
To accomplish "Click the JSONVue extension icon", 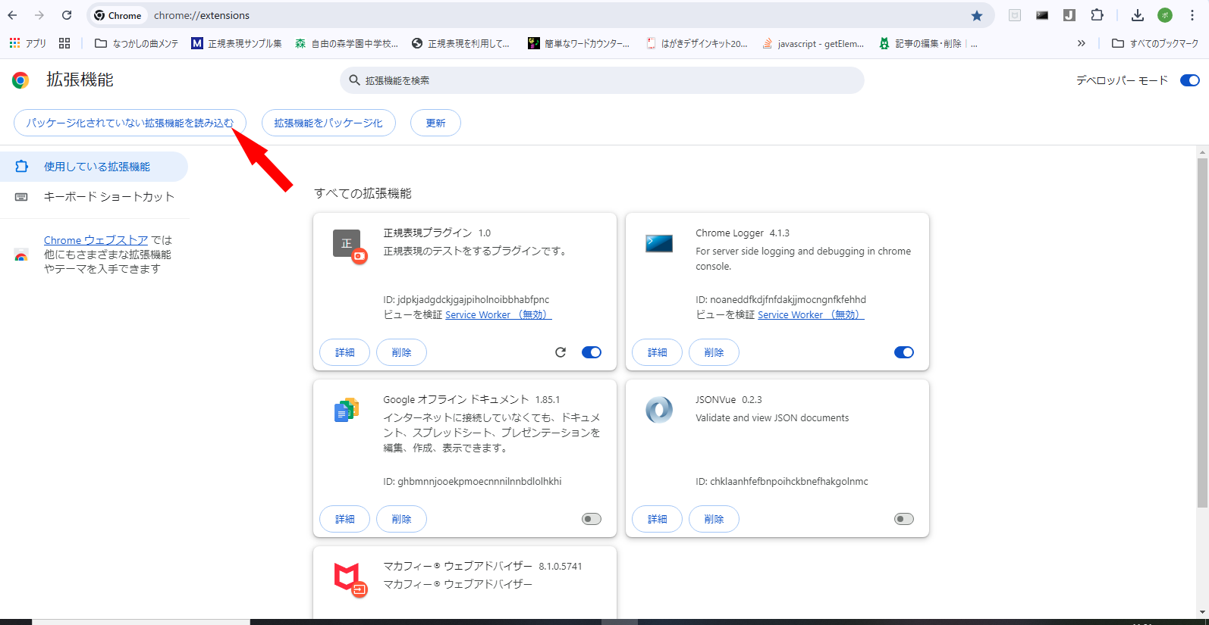I will click(x=659, y=410).
